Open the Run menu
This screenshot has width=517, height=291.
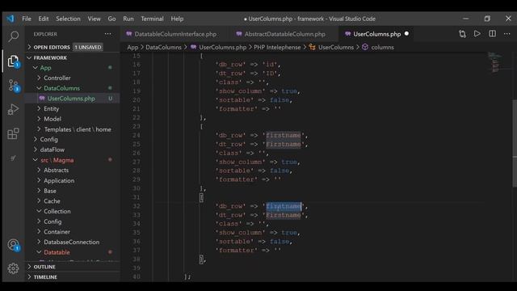coord(128,19)
